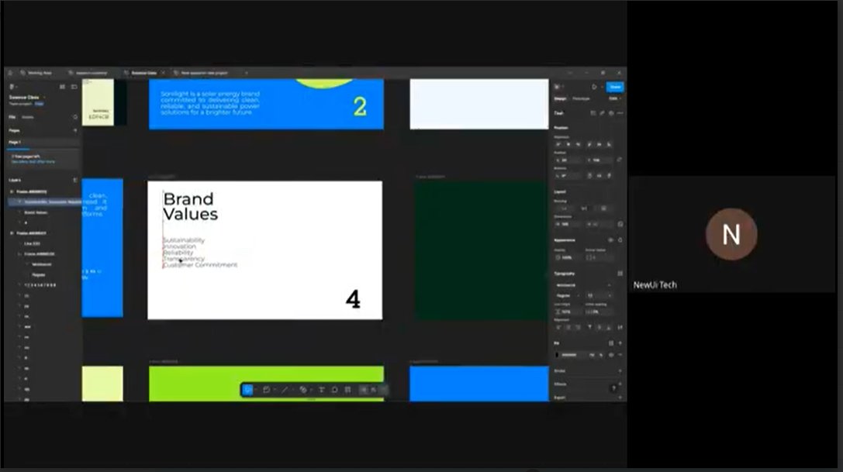Click the NewUi Tech participant avatar
This screenshot has height=472, width=843.
click(731, 234)
